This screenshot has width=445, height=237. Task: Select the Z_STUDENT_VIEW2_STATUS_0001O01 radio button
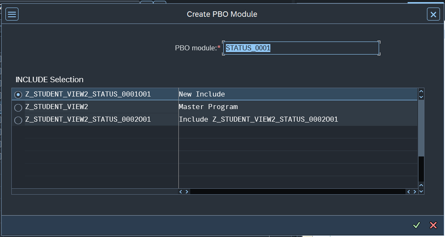(18, 94)
